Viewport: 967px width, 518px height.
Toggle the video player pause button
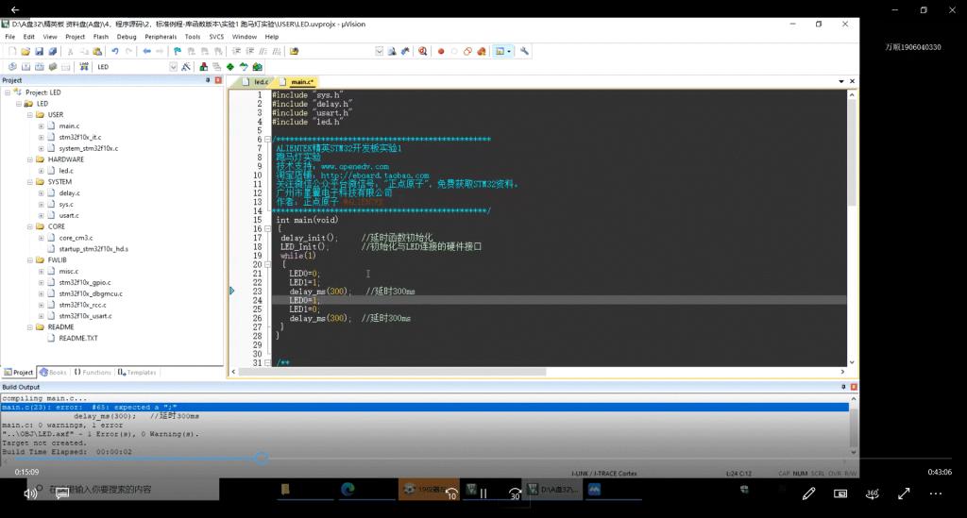[483, 493]
